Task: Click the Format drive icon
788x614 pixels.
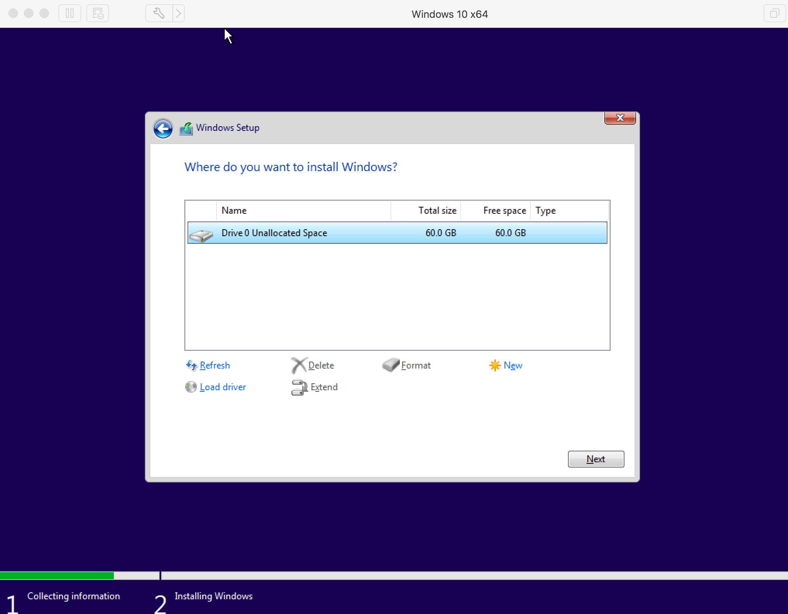Action: click(x=391, y=365)
